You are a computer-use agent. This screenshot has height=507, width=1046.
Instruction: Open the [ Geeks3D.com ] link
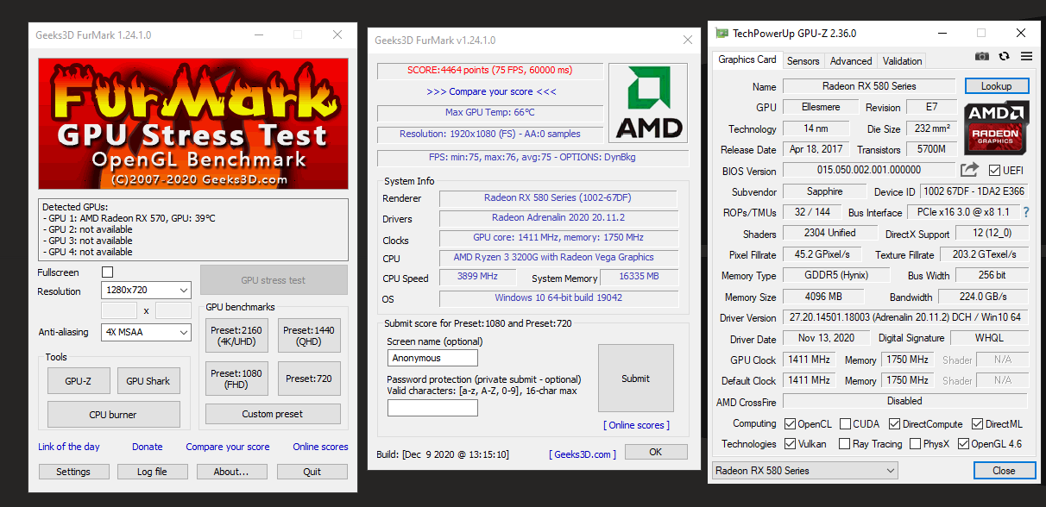[x=583, y=454]
